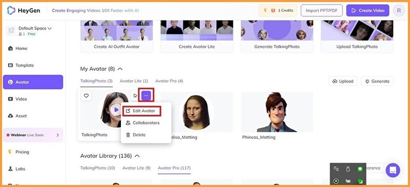
Task: Open Create AI Outfit Avatar card
Action: coord(117,36)
